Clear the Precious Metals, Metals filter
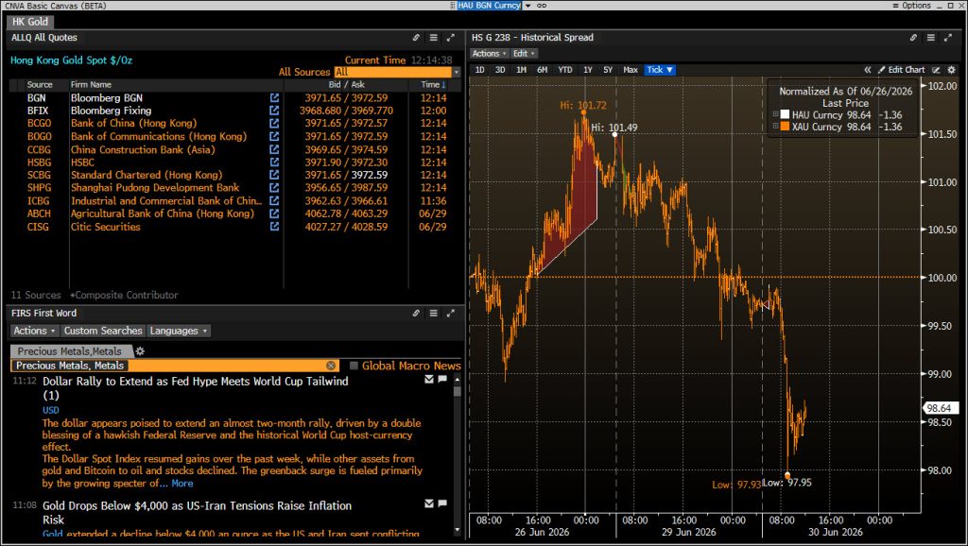The image size is (968, 546). [x=331, y=366]
